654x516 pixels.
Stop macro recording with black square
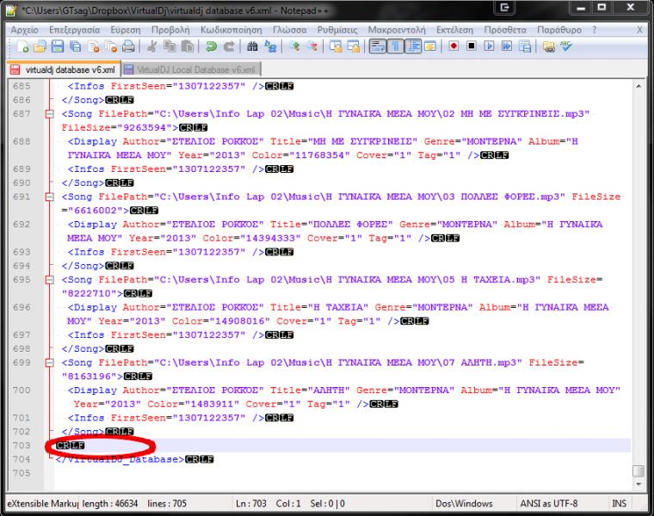click(x=472, y=46)
